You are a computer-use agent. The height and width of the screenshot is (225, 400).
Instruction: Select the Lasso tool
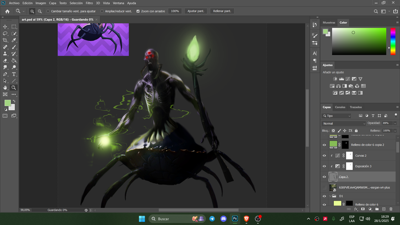(x=5, y=33)
